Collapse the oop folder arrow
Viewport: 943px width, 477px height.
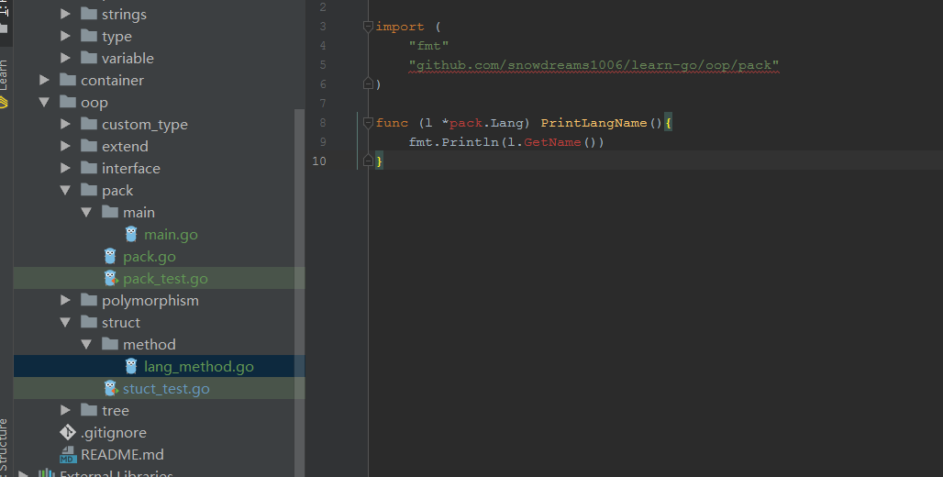coord(45,102)
